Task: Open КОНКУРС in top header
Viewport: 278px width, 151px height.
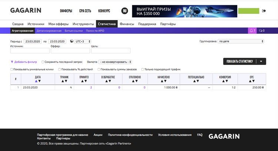Action: (x=104, y=11)
